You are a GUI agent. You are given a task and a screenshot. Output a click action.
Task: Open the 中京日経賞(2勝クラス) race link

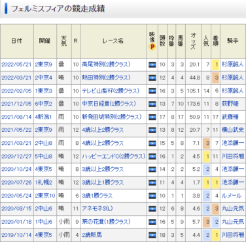pyautogui.click(x=109, y=104)
